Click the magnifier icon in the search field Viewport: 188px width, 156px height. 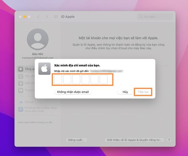tap(141, 17)
